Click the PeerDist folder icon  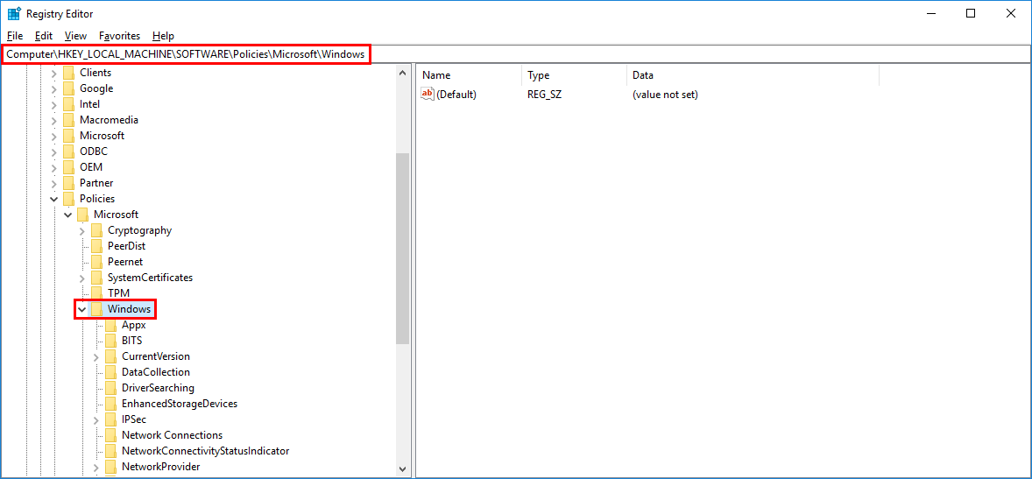coord(96,246)
